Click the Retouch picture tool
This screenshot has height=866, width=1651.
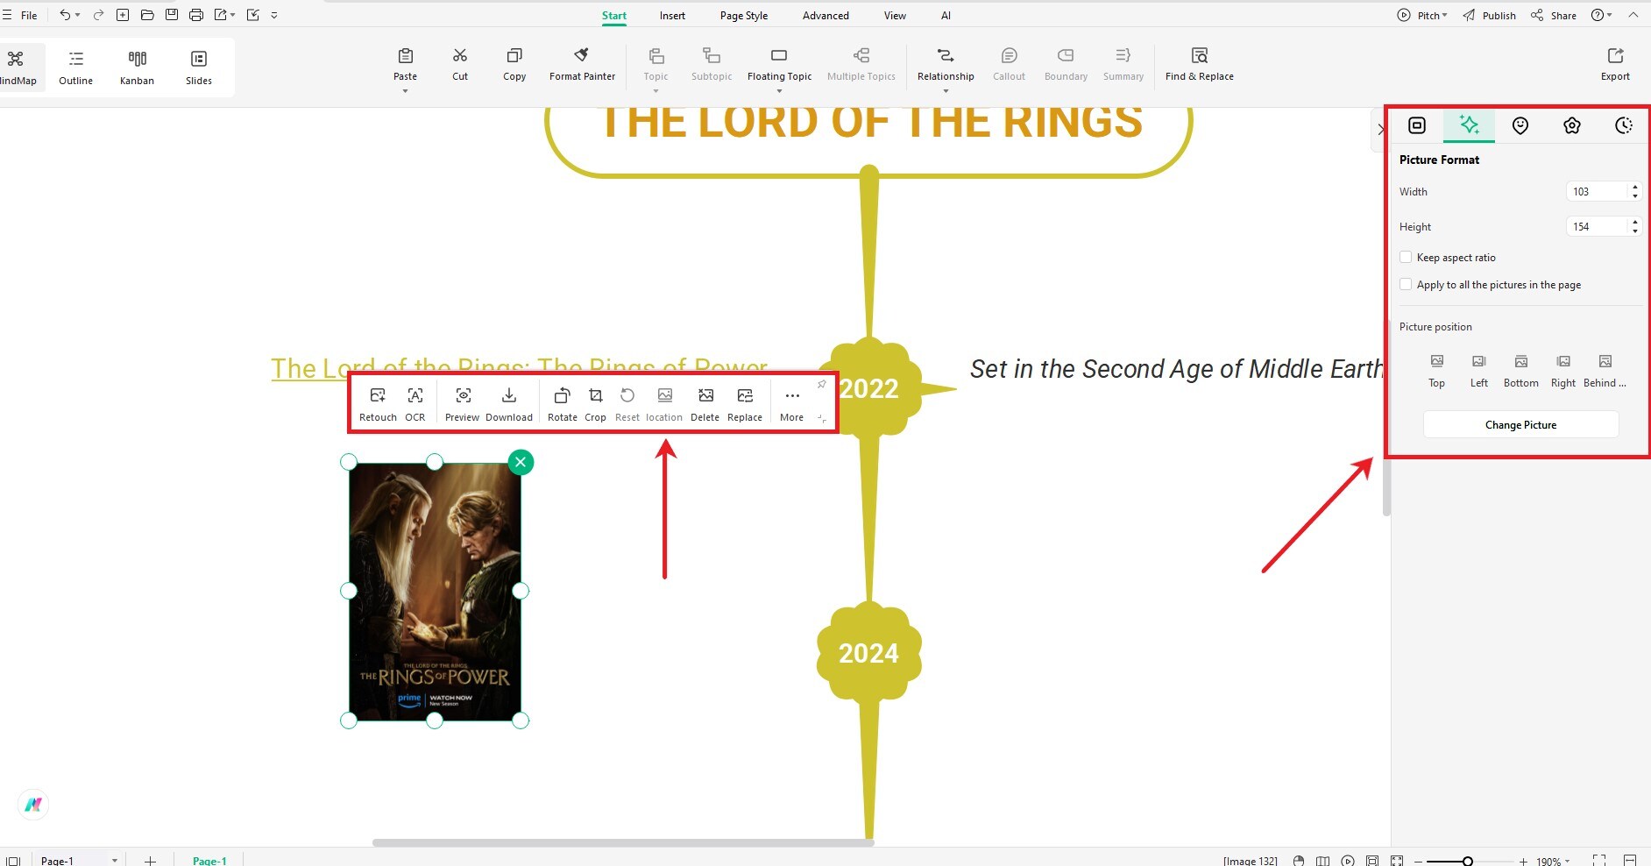pos(378,404)
